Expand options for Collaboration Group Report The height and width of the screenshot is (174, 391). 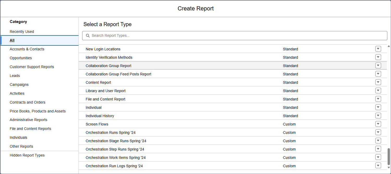tap(378, 65)
